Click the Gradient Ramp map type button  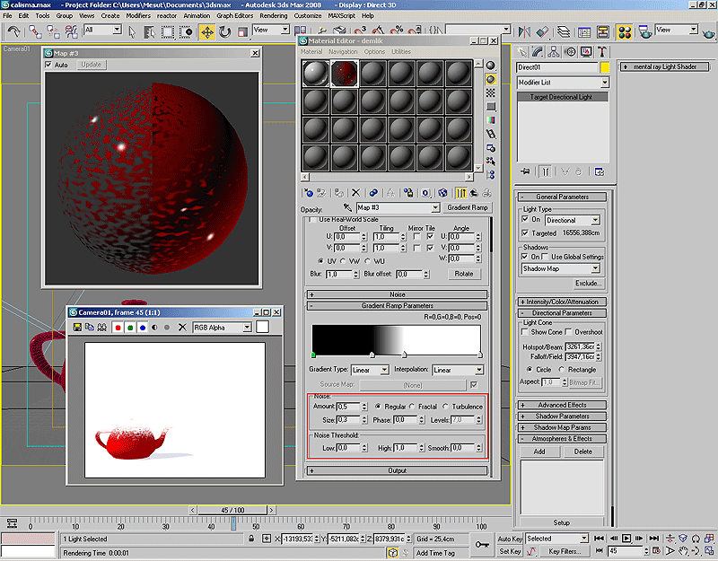468,207
